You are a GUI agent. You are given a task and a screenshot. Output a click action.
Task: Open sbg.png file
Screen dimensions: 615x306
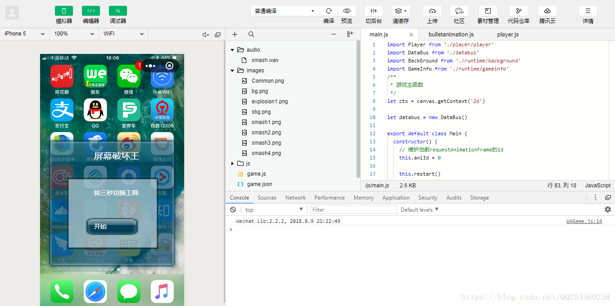[261, 112]
